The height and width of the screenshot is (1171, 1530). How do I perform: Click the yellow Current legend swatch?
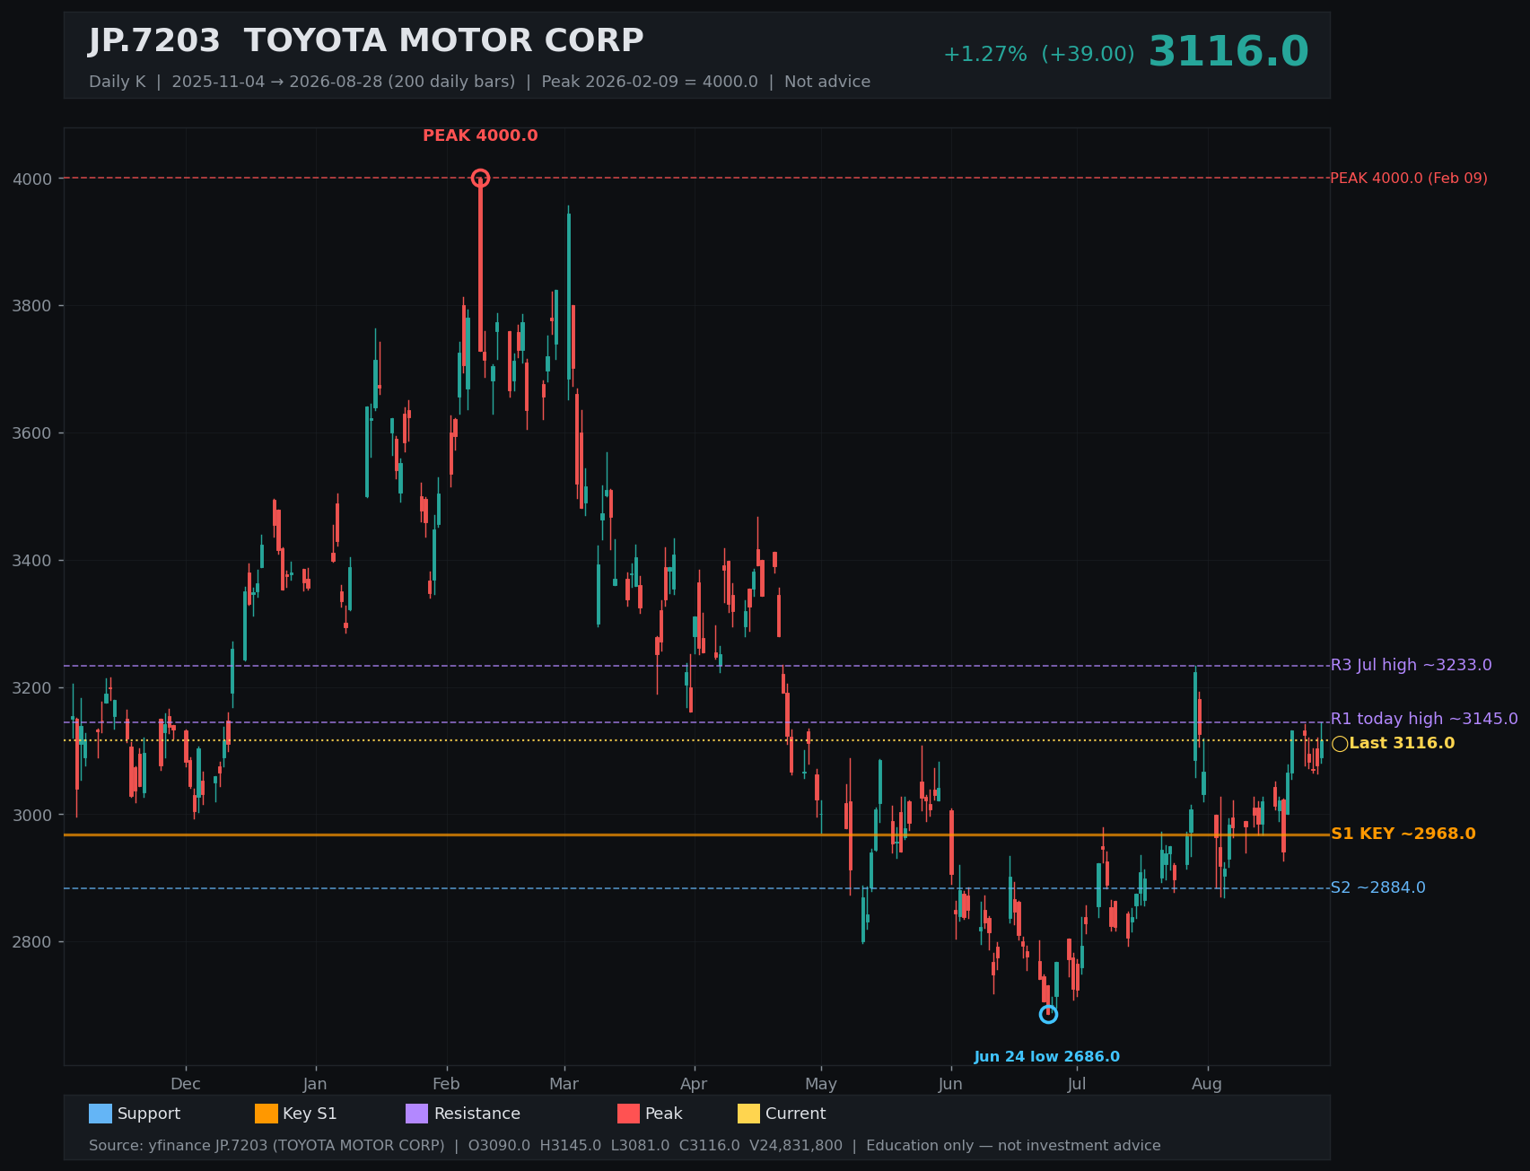(749, 1114)
